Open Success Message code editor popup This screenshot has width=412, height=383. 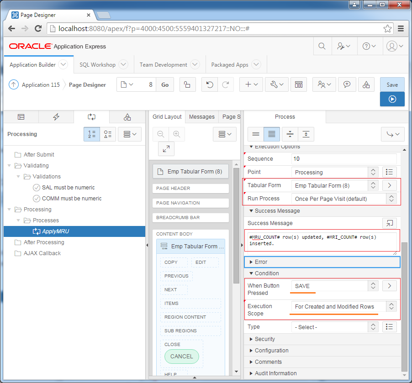click(x=389, y=223)
